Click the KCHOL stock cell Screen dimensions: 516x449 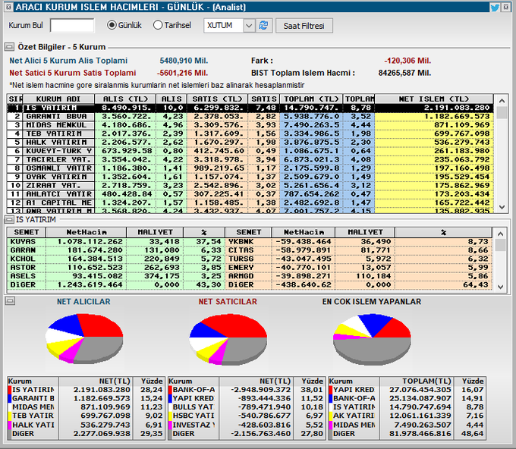pos(27,259)
